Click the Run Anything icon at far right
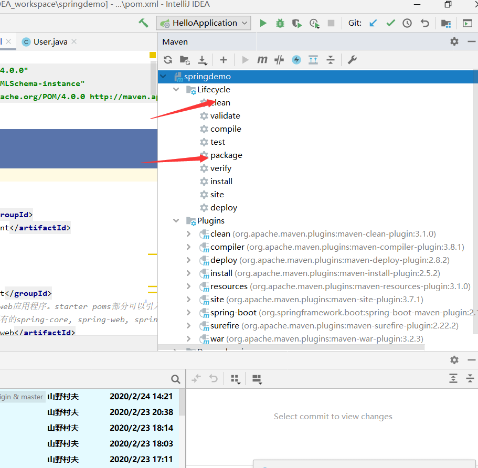The width and height of the screenshot is (478, 468). click(468, 23)
